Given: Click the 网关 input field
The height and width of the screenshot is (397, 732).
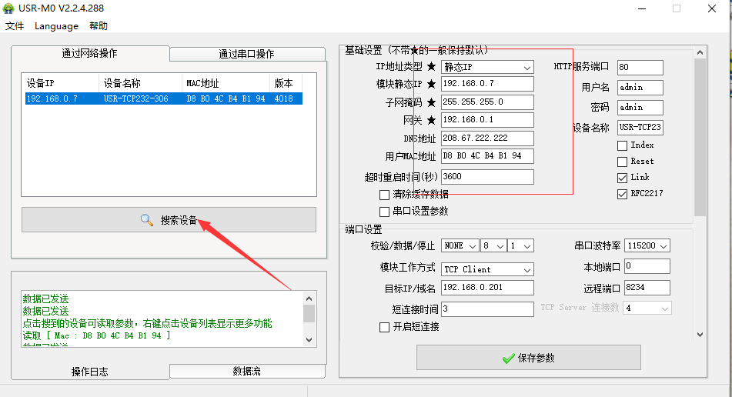Looking at the screenshot, I should pyautogui.click(x=487, y=120).
